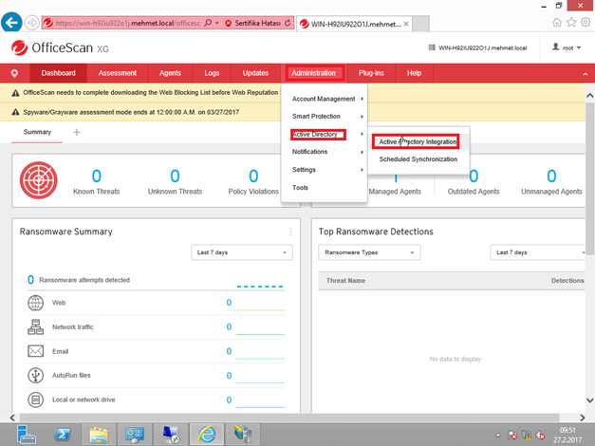Click the browser back arrow button
The width and height of the screenshot is (595, 446).
click(x=11, y=23)
